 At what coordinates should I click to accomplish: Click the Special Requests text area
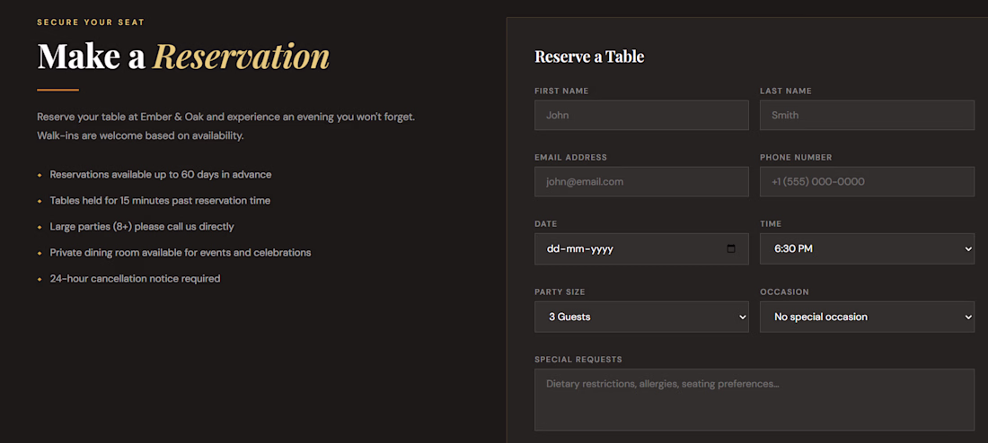coord(754,400)
